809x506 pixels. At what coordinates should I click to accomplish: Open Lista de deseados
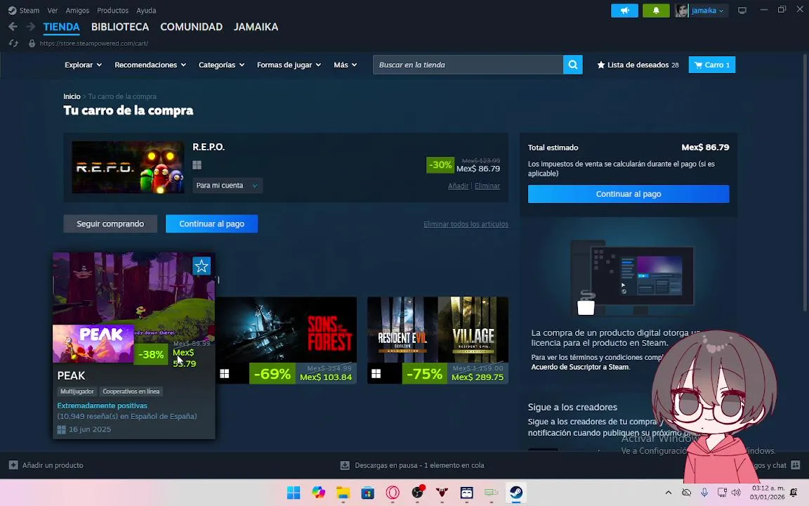point(638,65)
